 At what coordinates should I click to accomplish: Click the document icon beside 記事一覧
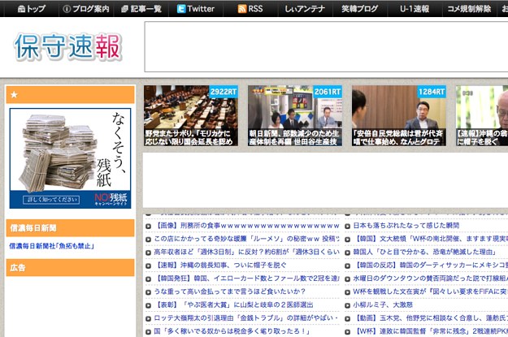click(124, 9)
